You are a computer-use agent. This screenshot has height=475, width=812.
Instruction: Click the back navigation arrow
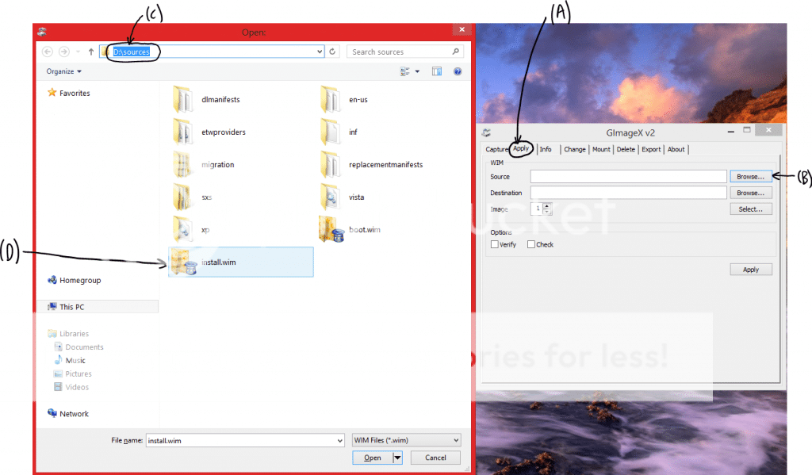click(x=47, y=52)
